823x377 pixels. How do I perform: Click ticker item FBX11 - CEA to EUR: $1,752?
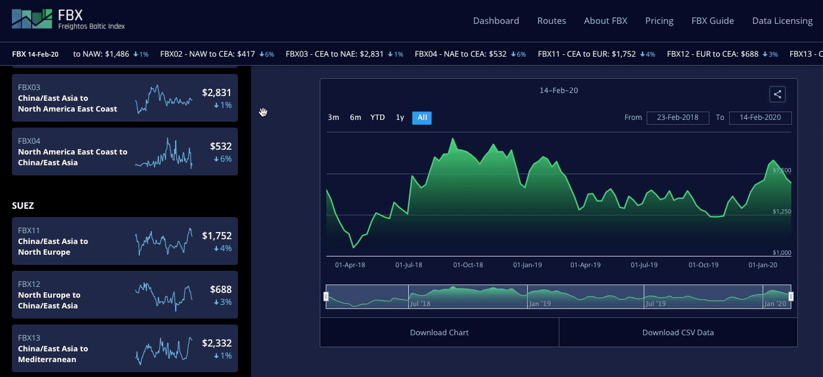pyautogui.click(x=596, y=54)
